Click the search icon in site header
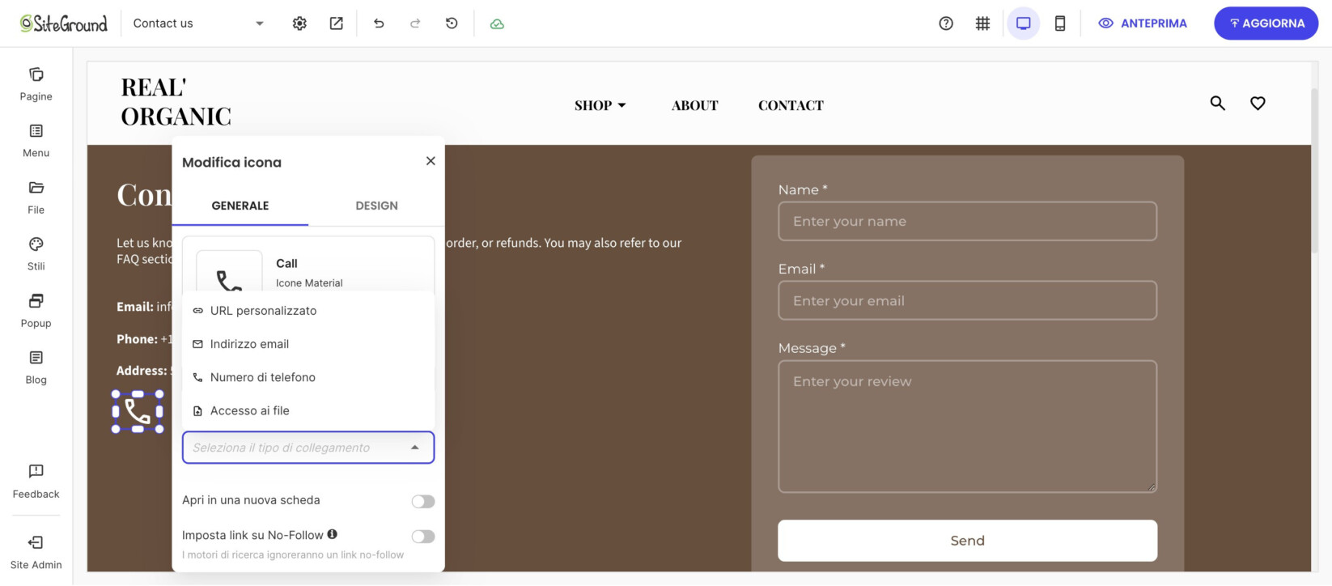Screen dimensions: 1332x586 pyautogui.click(x=1217, y=103)
